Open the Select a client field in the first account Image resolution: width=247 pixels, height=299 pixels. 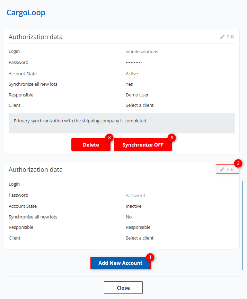140,105
